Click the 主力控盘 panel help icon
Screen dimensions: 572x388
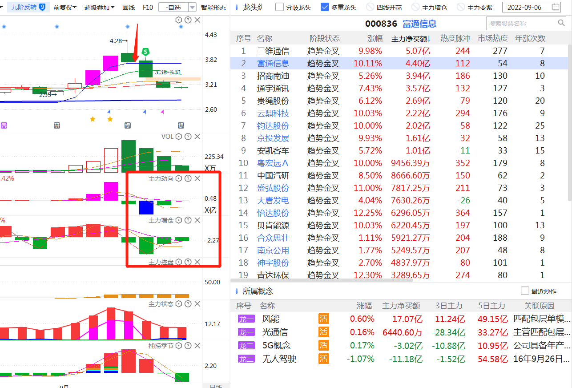188,262
